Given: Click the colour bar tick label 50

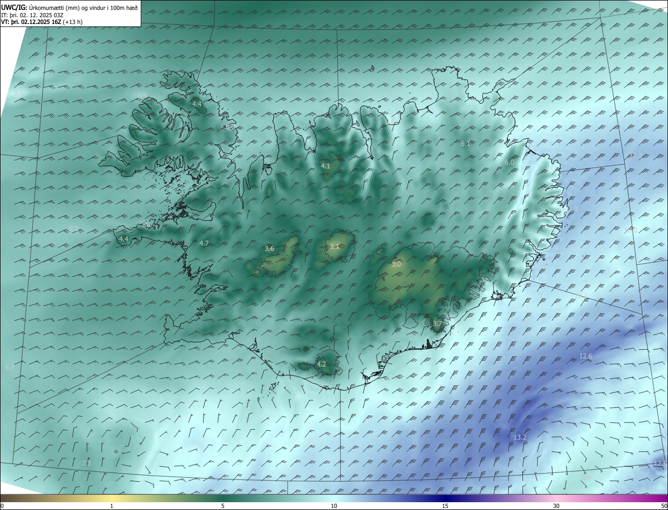Looking at the screenshot, I should 664,506.
